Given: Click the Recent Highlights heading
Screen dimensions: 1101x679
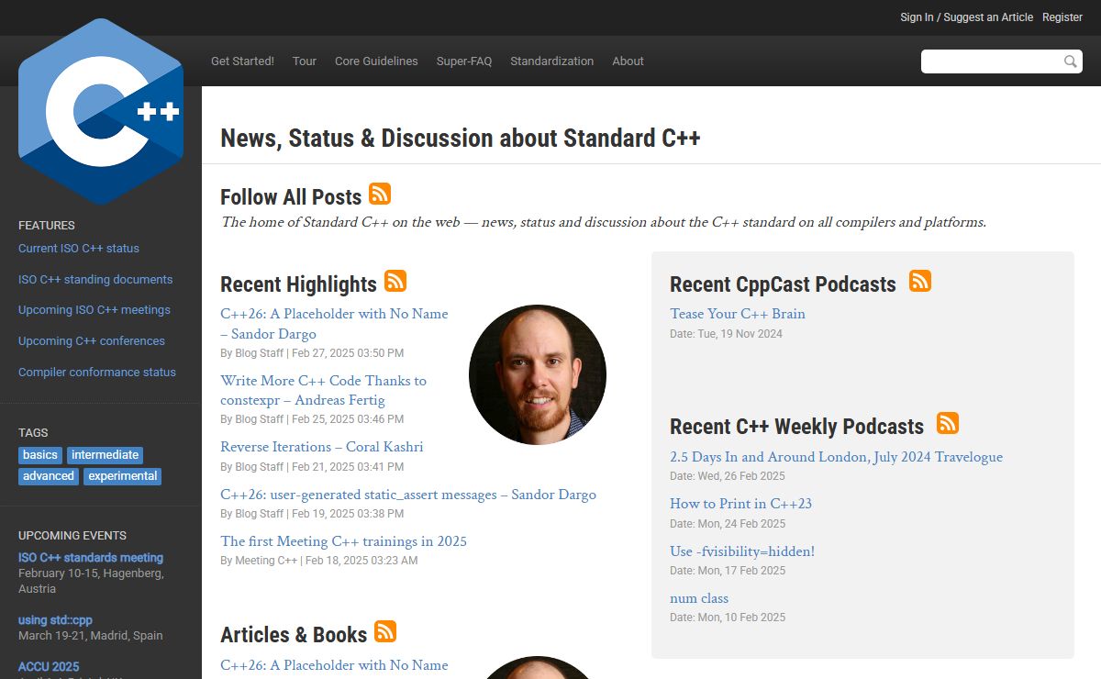Looking at the screenshot, I should tap(298, 284).
